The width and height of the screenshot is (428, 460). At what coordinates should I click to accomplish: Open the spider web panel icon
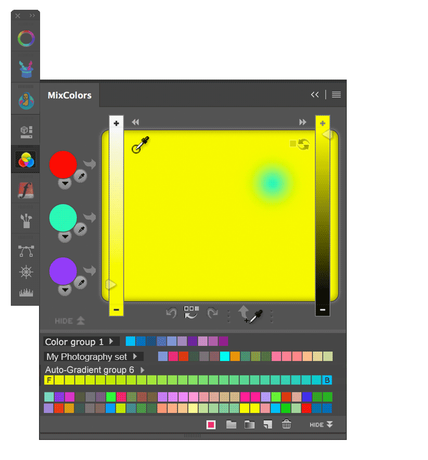25,272
